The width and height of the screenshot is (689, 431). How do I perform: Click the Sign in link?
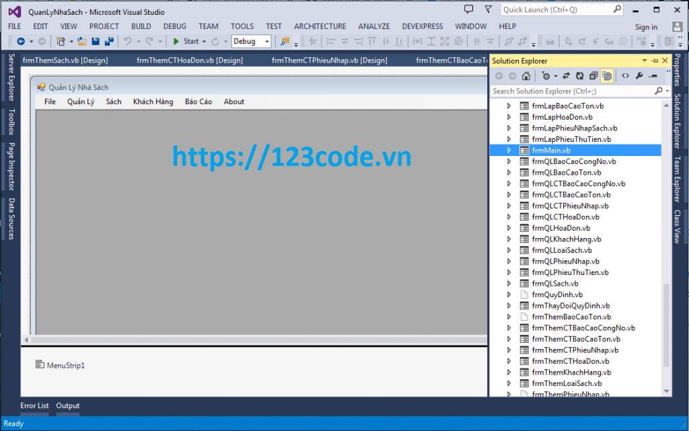tap(646, 26)
